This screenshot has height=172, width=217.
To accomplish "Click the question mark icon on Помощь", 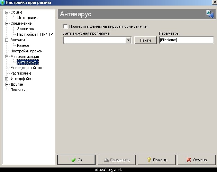I will coord(149,160).
